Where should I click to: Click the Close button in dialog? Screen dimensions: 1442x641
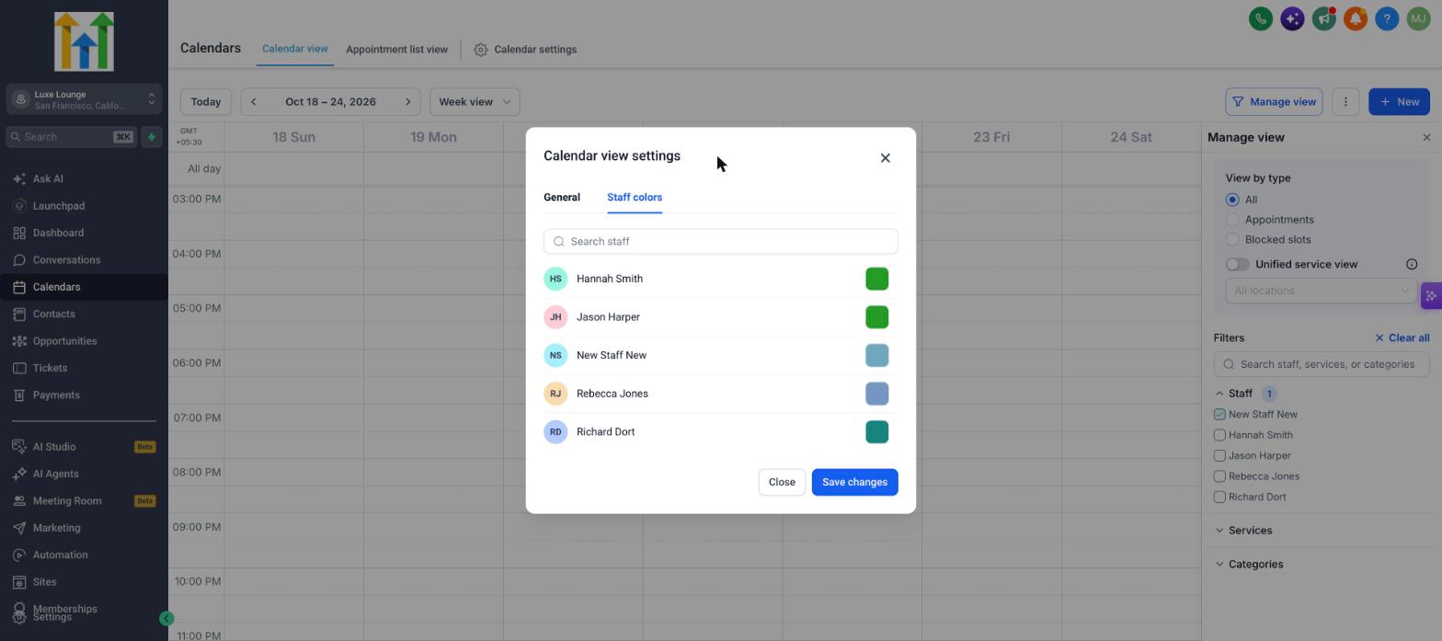(x=782, y=483)
